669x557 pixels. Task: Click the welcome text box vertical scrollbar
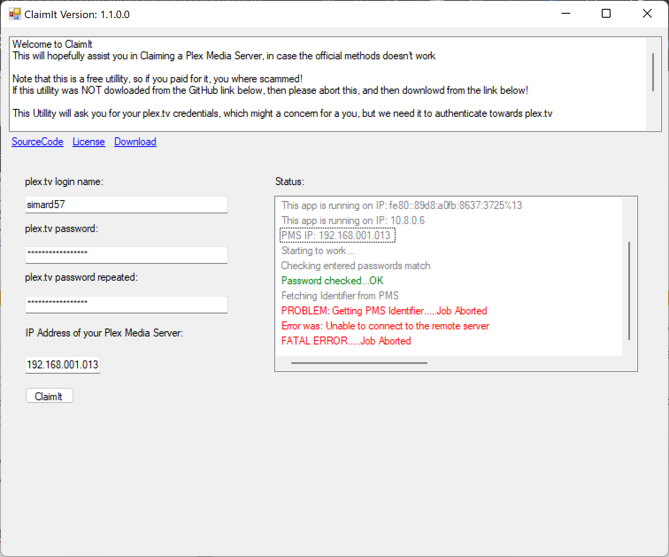coord(653,72)
